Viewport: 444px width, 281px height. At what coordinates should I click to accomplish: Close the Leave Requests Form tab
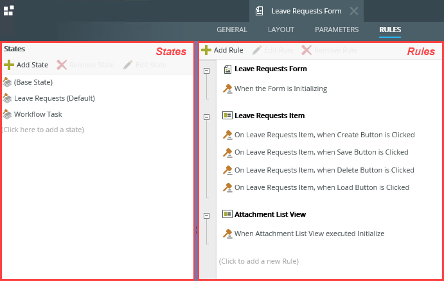[x=354, y=11]
